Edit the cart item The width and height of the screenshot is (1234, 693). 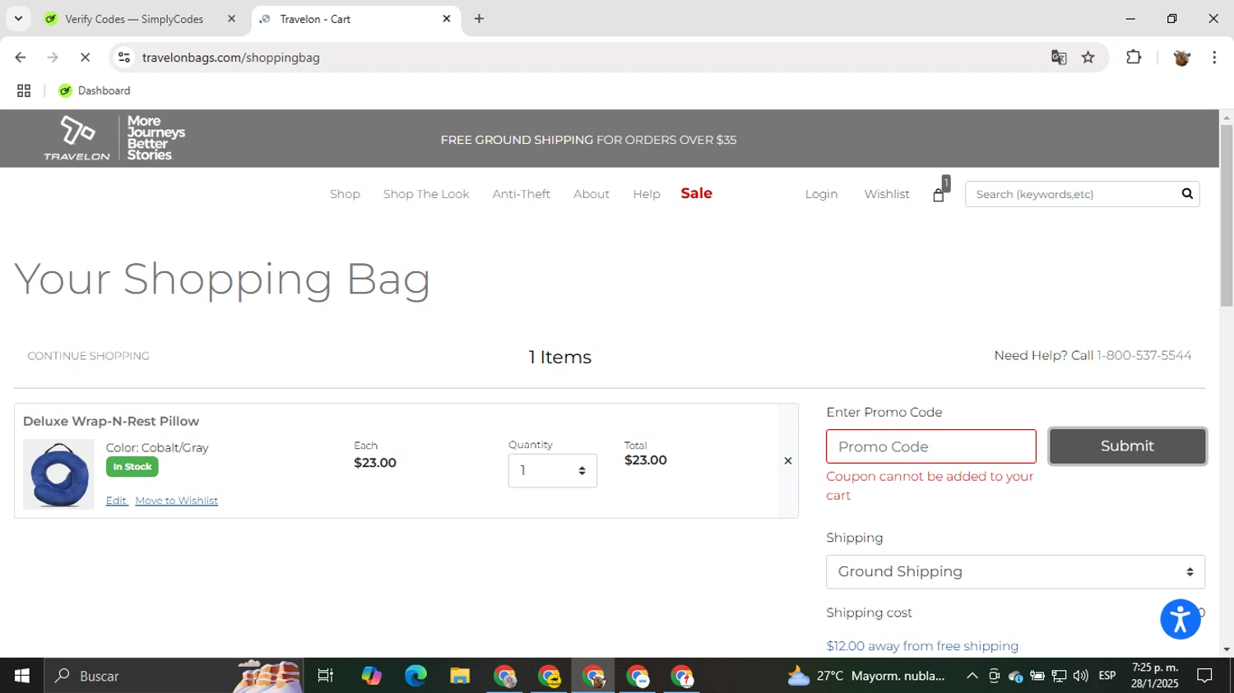[116, 501]
